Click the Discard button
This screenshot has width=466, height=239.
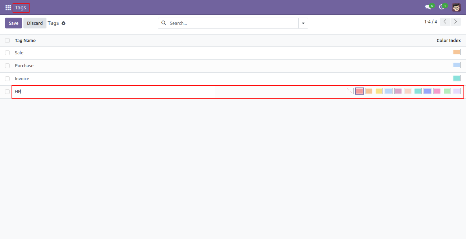pyautogui.click(x=35, y=23)
